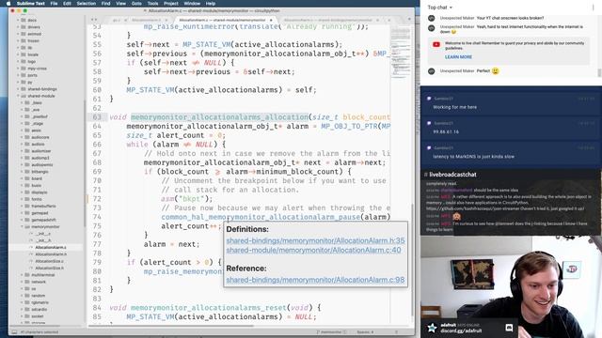This screenshot has height=338, width=602.
Task: Open the Apple menu
Action: coord(8,3)
